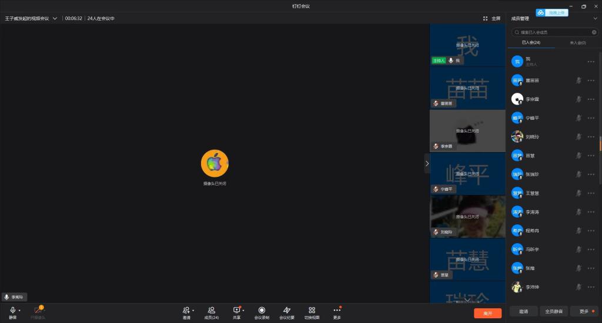Image resolution: width=602 pixels, height=323 pixels.
Task: Mute everyone with 全员静音 button
Action: (x=554, y=311)
